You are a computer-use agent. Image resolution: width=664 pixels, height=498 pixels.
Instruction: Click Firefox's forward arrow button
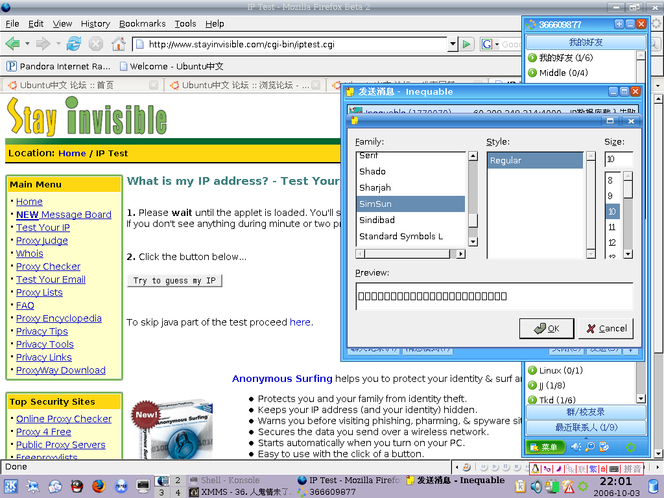(43, 43)
